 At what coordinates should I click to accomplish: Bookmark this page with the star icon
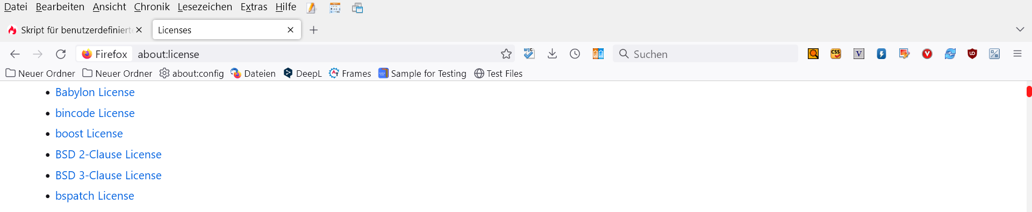click(506, 54)
